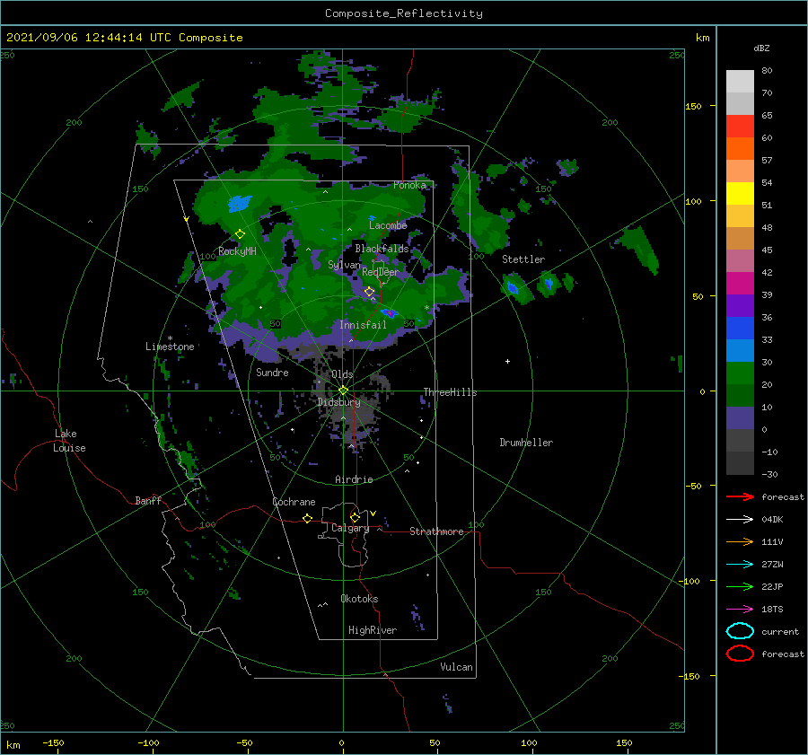Click the Vulcan town label
Image resolution: width=808 pixels, height=755 pixels.
tap(456, 667)
